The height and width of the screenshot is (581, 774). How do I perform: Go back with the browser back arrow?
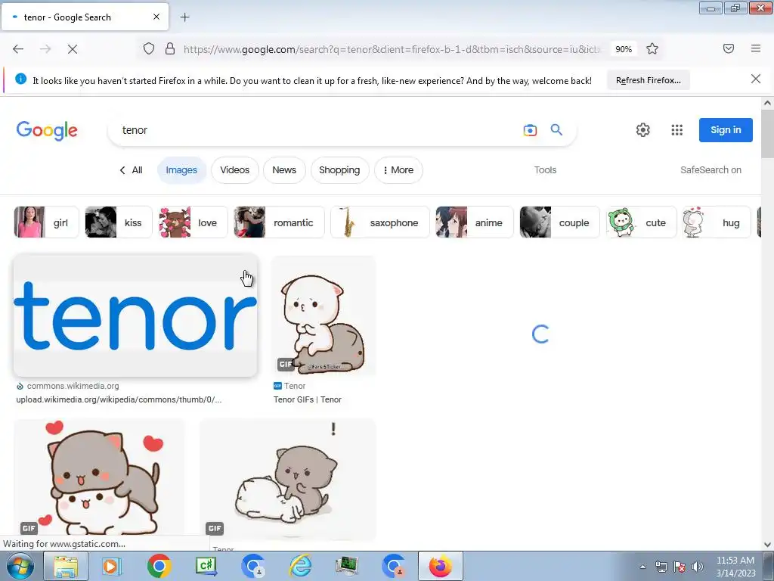coord(18,49)
